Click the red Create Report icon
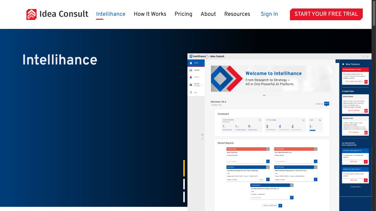The width and height of the screenshot is (376, 211). point(366,111)
